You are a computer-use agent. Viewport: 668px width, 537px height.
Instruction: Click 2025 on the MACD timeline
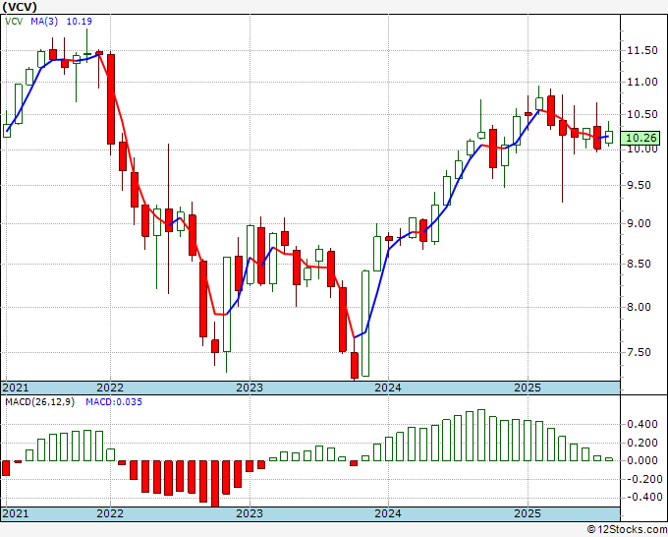(528, 513)
